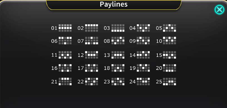Screen dimensions: 227x108
Task: Click payline 05 inverted-V diagram
Action: (x=169, y=28)
